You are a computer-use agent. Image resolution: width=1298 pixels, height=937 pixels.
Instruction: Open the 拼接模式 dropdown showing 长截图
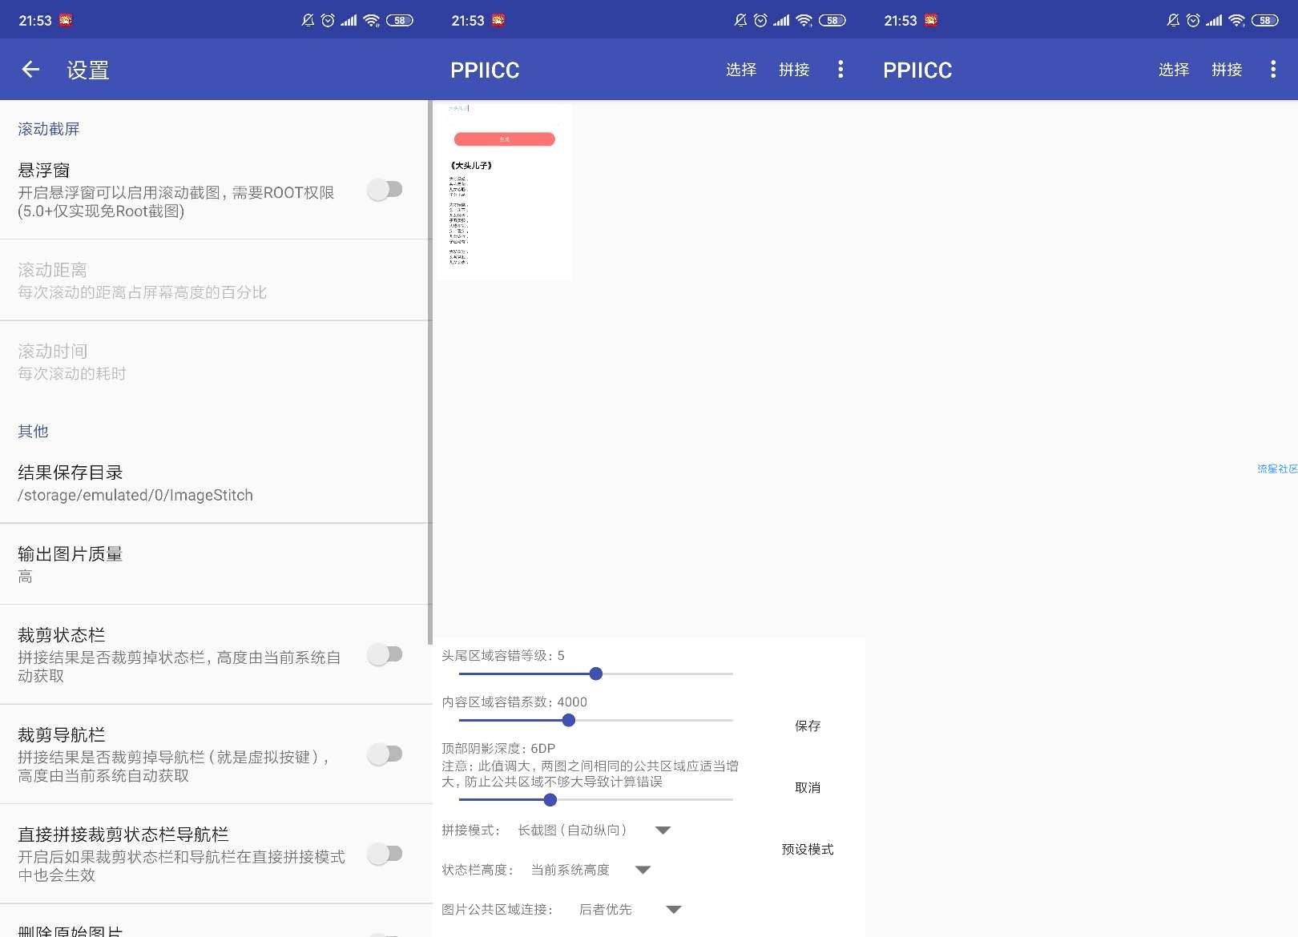tap(594, 830)
